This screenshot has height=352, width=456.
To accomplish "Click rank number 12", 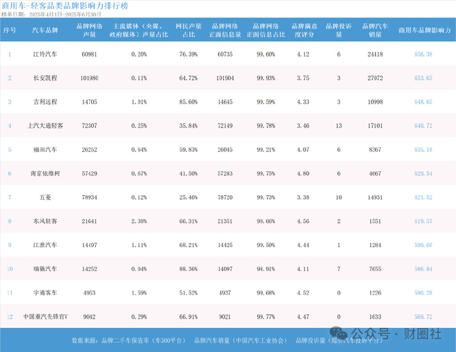I will tap(10, 317).
